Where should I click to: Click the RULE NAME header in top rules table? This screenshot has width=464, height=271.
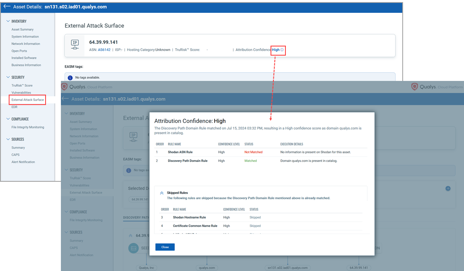tap(174, 144)
